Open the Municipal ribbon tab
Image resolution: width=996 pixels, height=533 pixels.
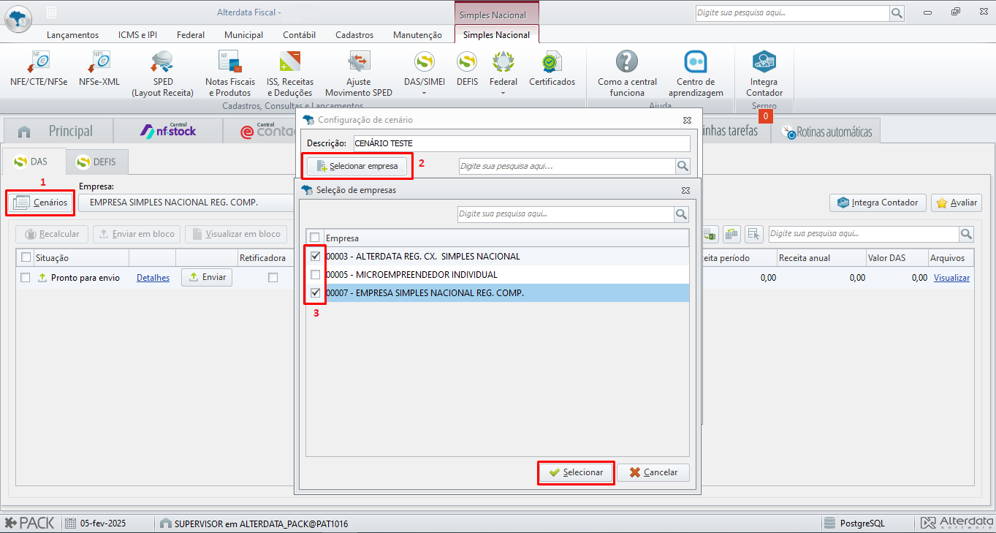click(243, 35)
